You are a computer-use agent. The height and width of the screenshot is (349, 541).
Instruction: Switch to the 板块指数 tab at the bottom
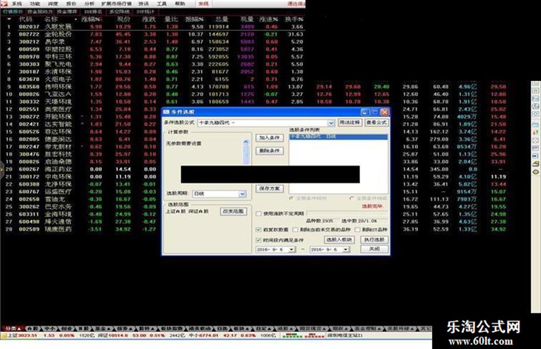coord(172,328)
